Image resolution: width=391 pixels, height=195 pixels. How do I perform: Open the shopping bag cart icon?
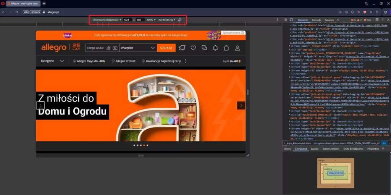[226, 48]
